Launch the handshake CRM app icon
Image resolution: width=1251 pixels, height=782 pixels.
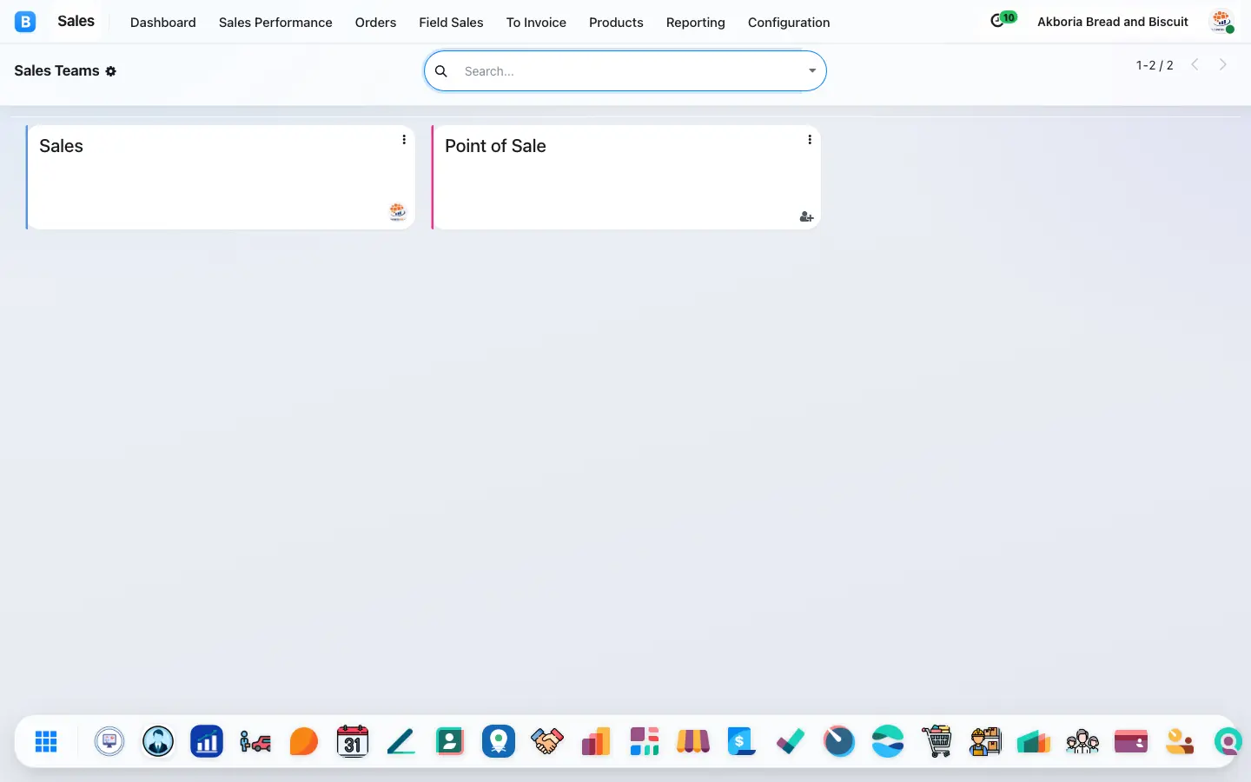pos(547,741)
